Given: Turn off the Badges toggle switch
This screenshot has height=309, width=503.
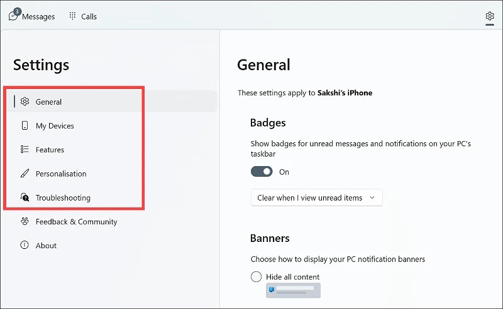Looking at the screenshot, I should [262, 172].
